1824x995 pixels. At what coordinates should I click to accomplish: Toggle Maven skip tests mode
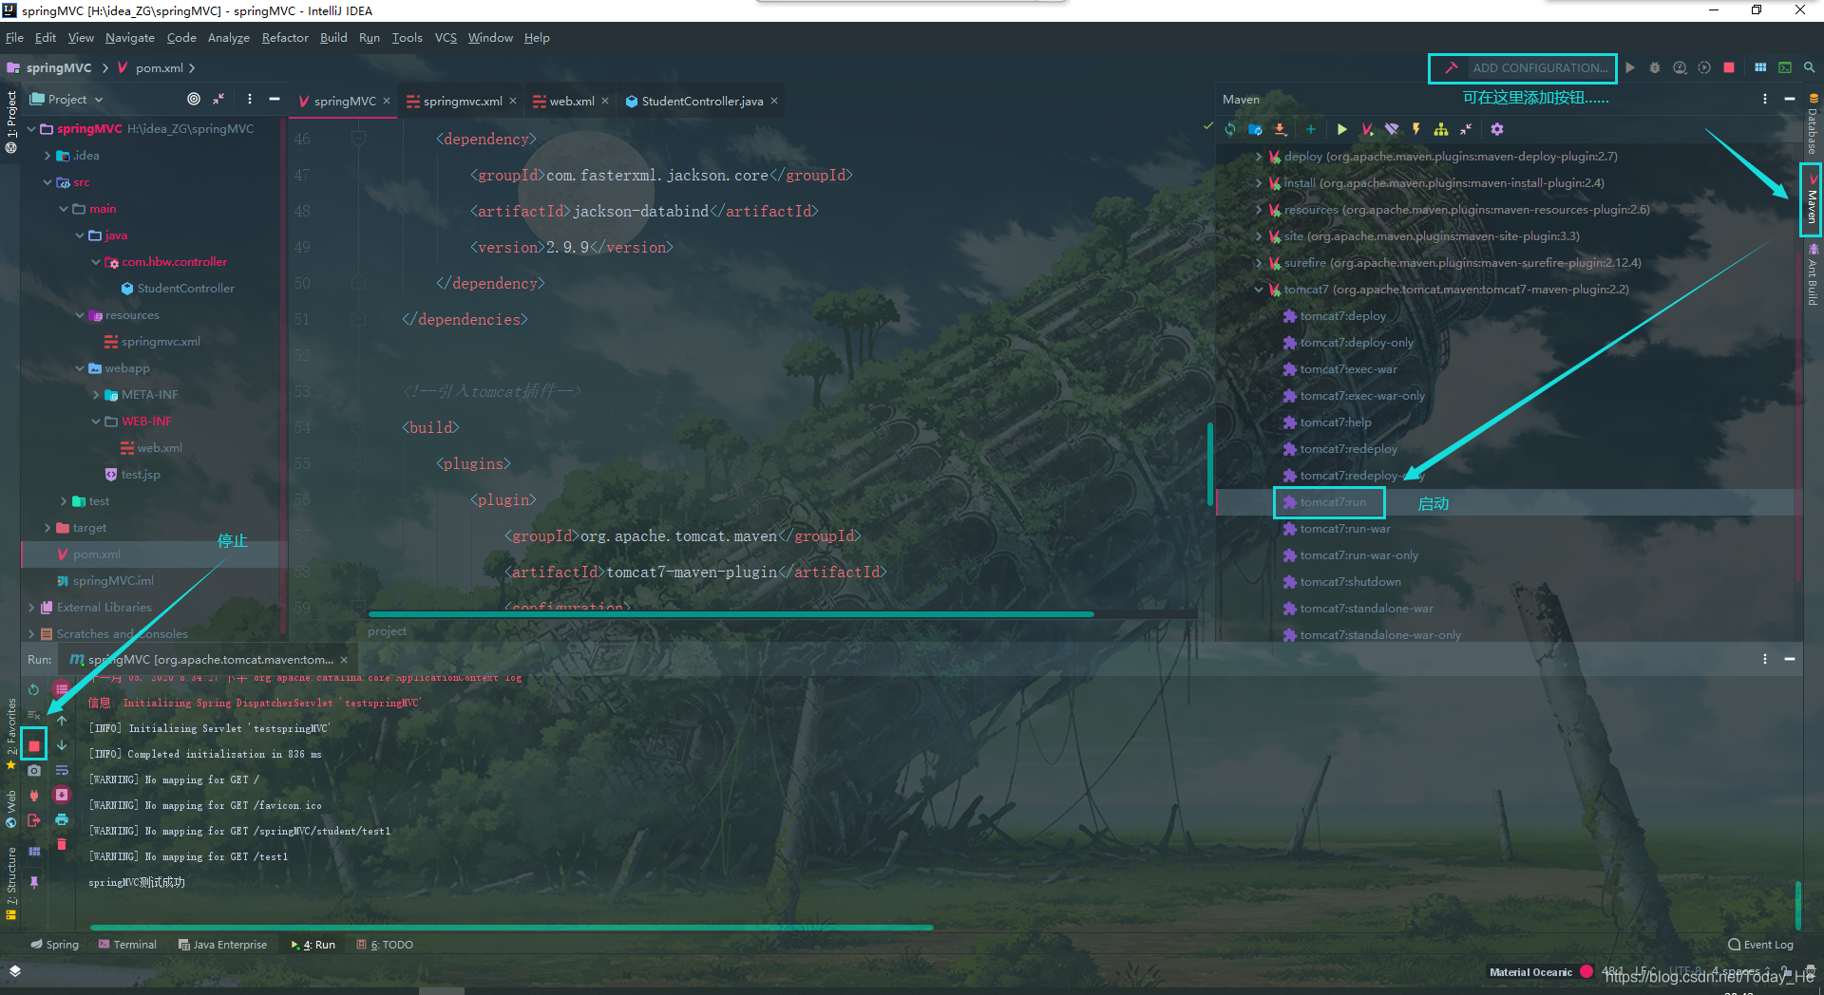(1416, 129)
